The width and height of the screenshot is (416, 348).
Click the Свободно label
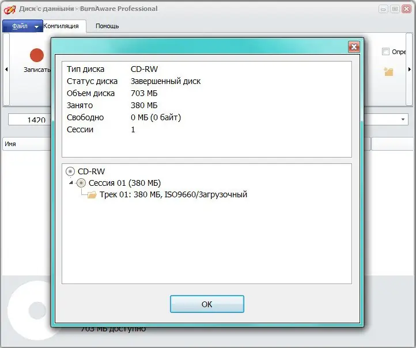(85, 117)
